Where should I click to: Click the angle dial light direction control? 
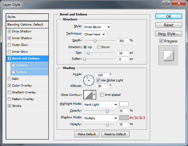89,80
